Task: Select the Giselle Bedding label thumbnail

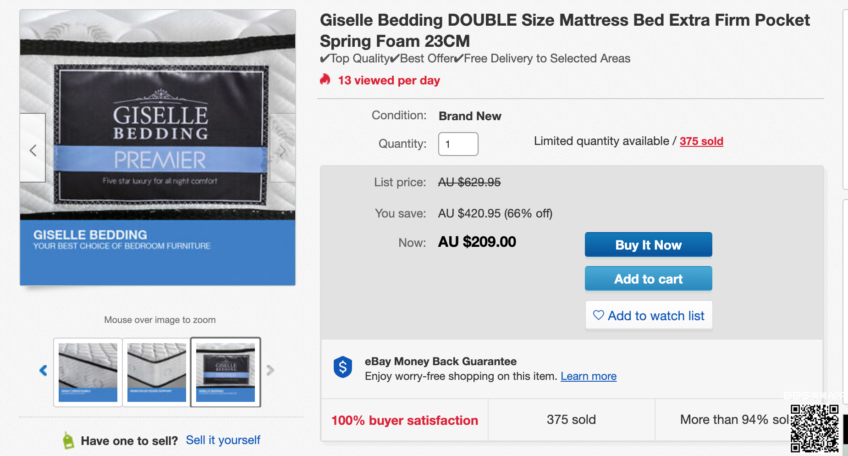Action: point(226,372)
